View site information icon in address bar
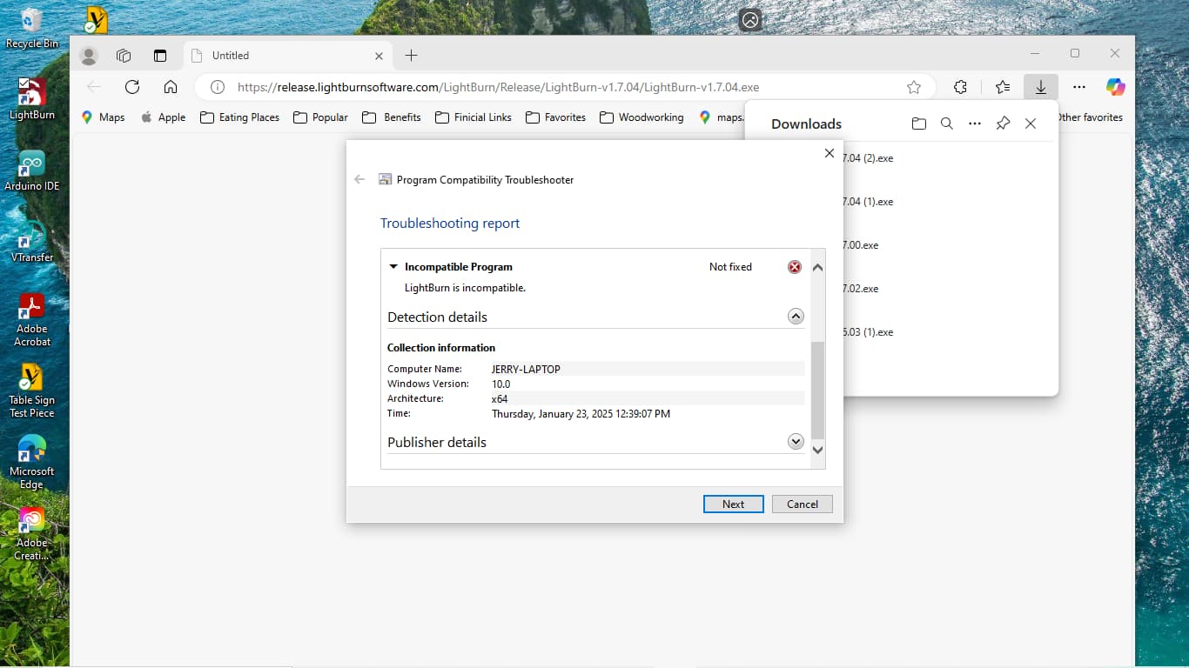The height and width of the screenshot is (668, 1189). coord(218,87)
